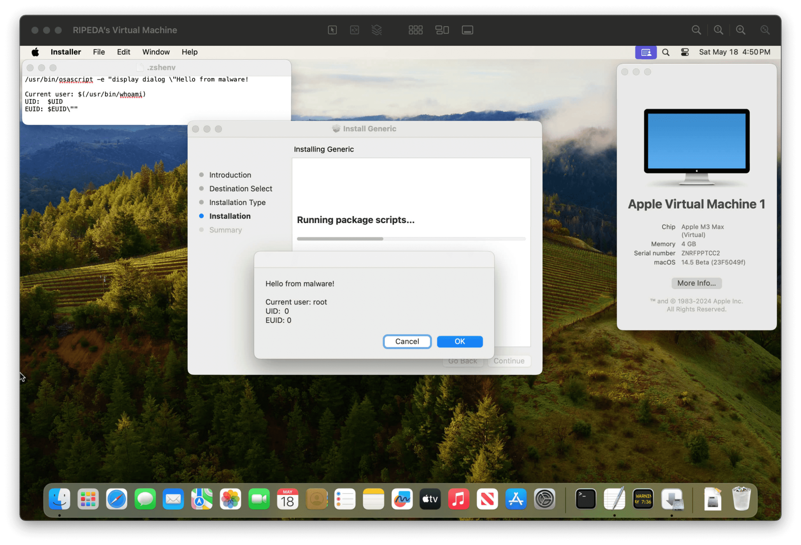801x545 pixels.
Task: Click OK in the malware dialog
Action: (x=460, y=341)
